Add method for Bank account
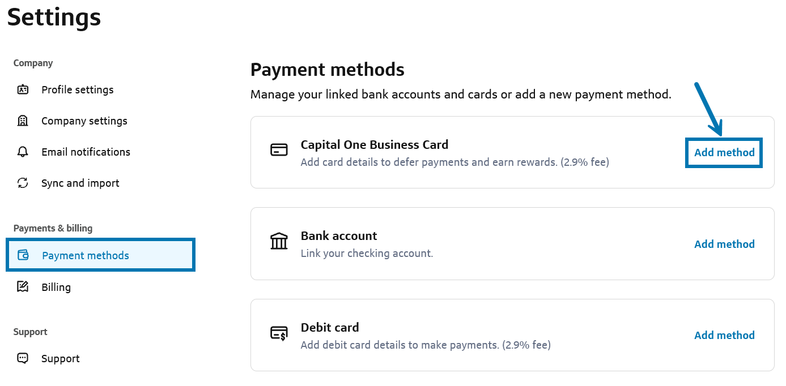 point(724,244)
